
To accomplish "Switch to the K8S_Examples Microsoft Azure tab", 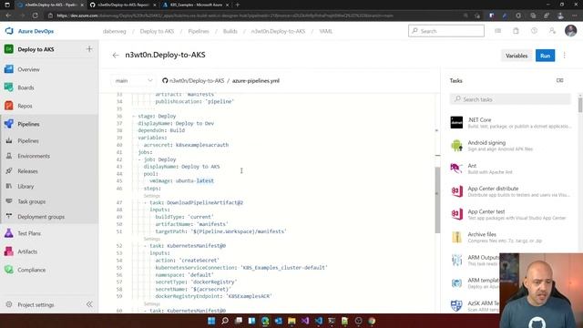I will (196, 5).
